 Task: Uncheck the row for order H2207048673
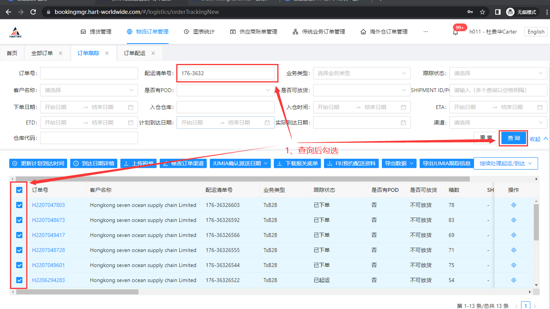(x=19, y=220)
